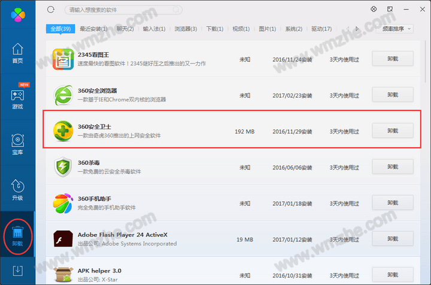This screenshot has height=285, width=431.
Task: Click the 360杀毒 title text
Action: click(89, 163)
